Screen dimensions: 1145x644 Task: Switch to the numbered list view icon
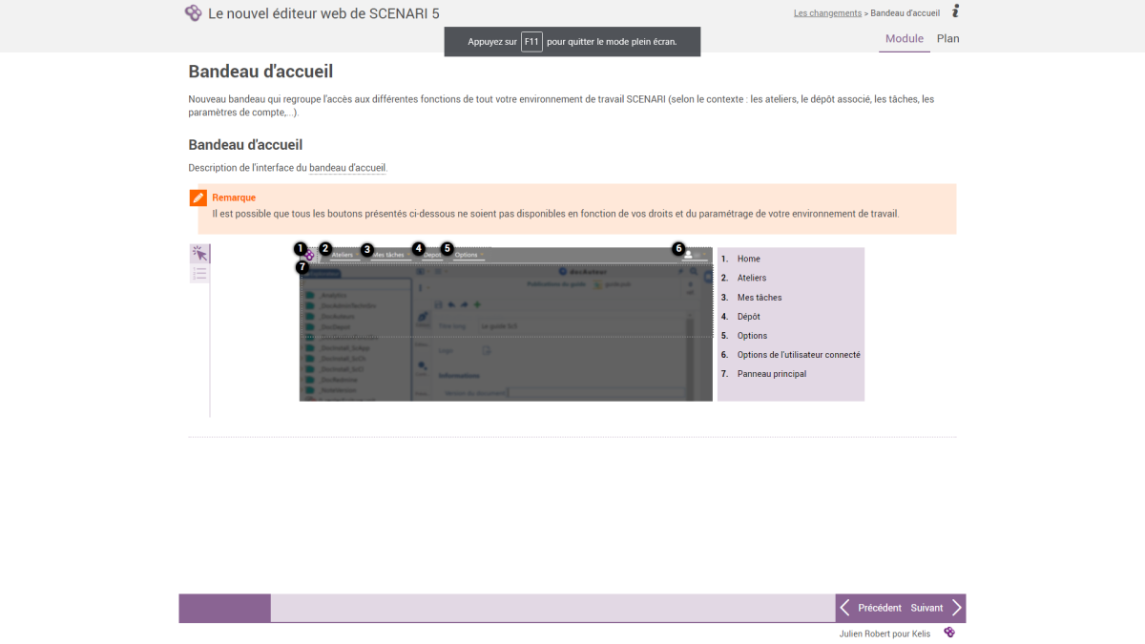(x=199, y=274)
